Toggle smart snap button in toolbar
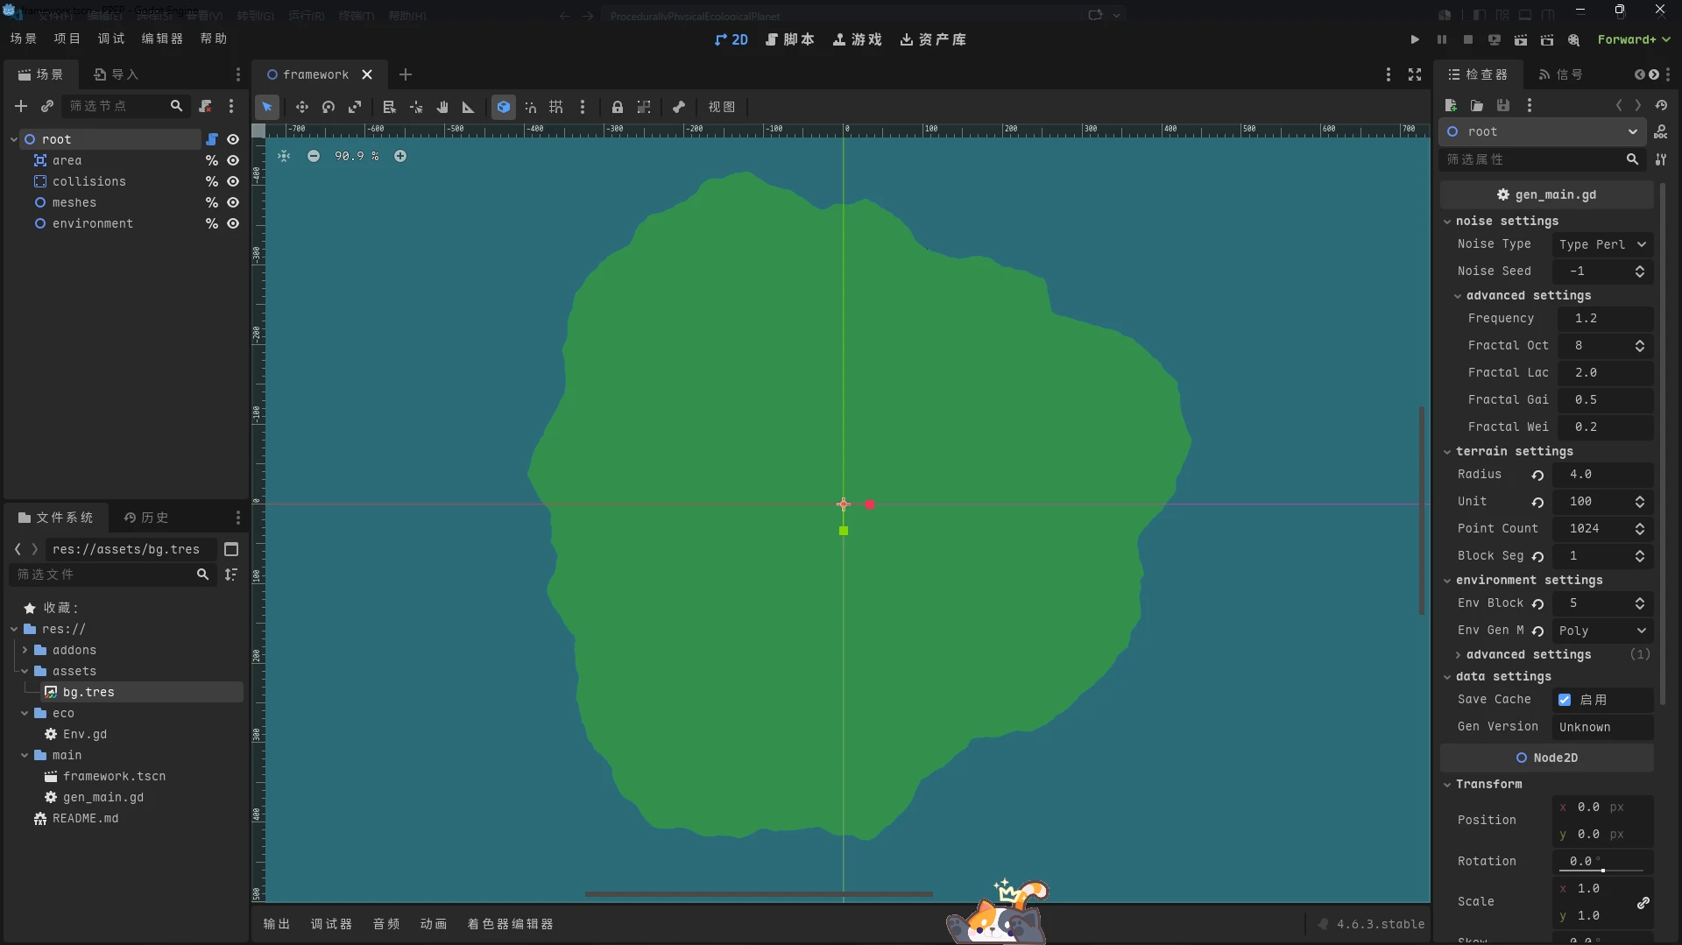 click(x=530, y=107)
